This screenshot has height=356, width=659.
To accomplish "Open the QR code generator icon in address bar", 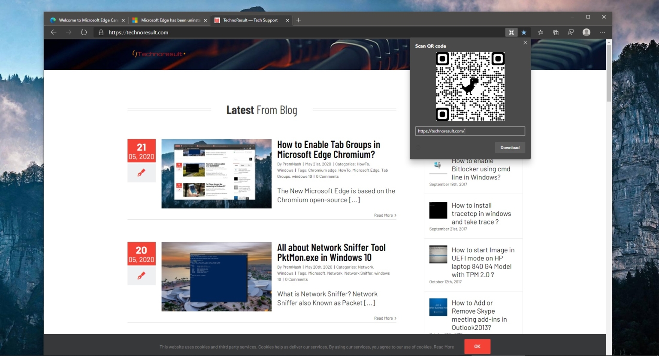I will tap(511, 32).
